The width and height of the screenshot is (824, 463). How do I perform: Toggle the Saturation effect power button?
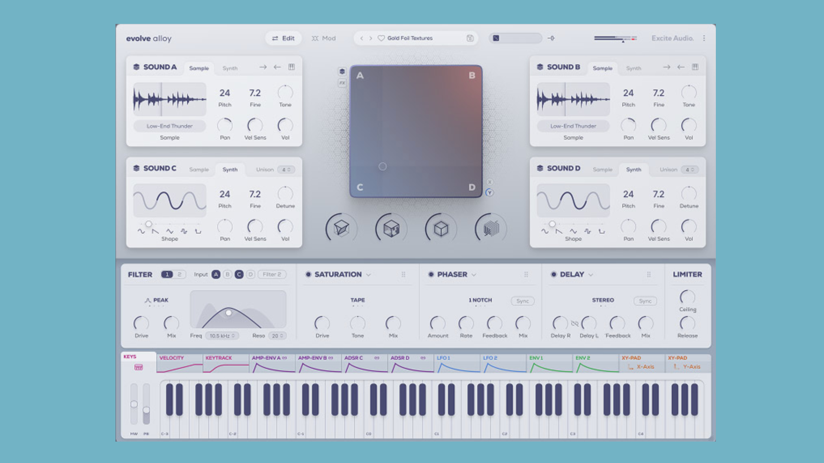[x=308, y=274]
